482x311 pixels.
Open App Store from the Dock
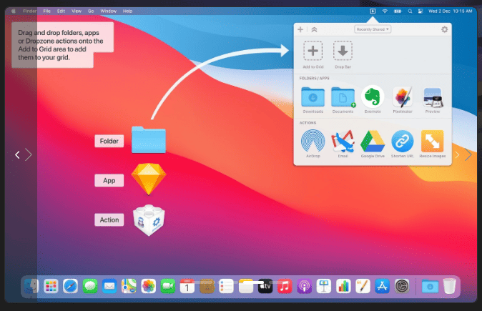point(383,287)
